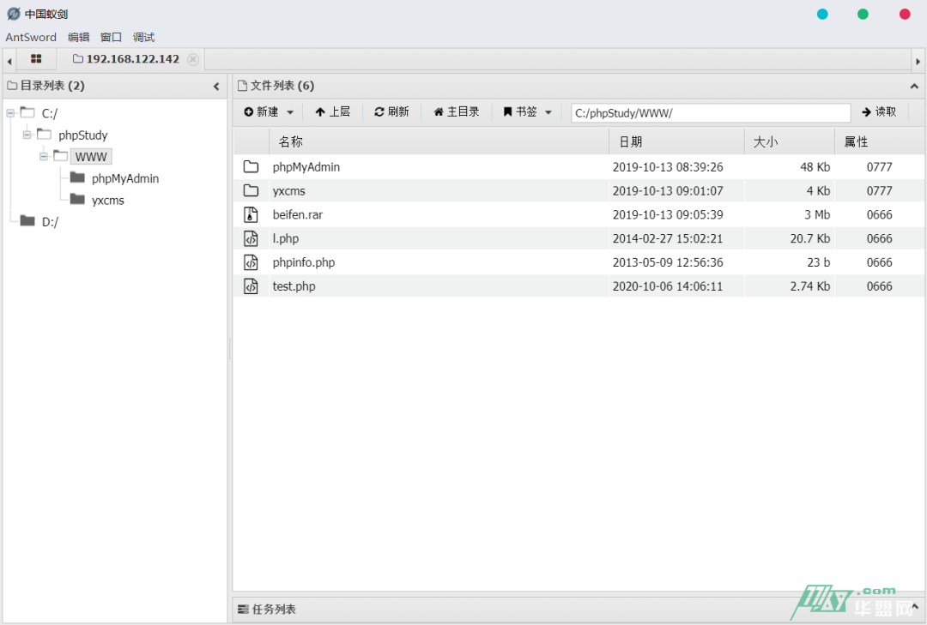Click the beifen.rar archive file icon

251,215
